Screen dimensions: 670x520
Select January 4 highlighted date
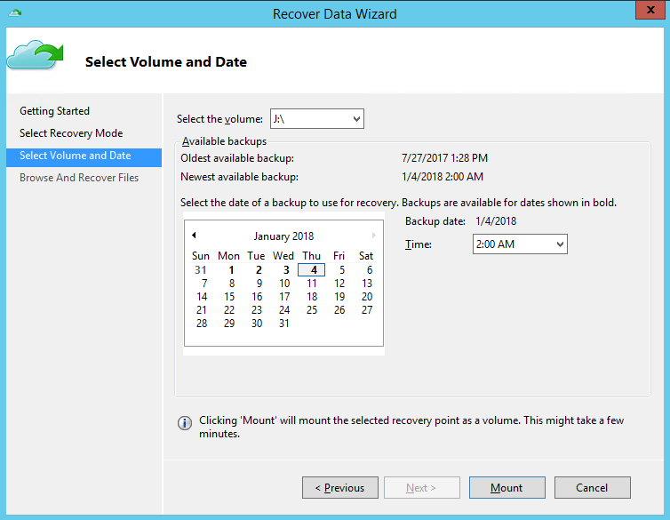[x=312, y=270]
